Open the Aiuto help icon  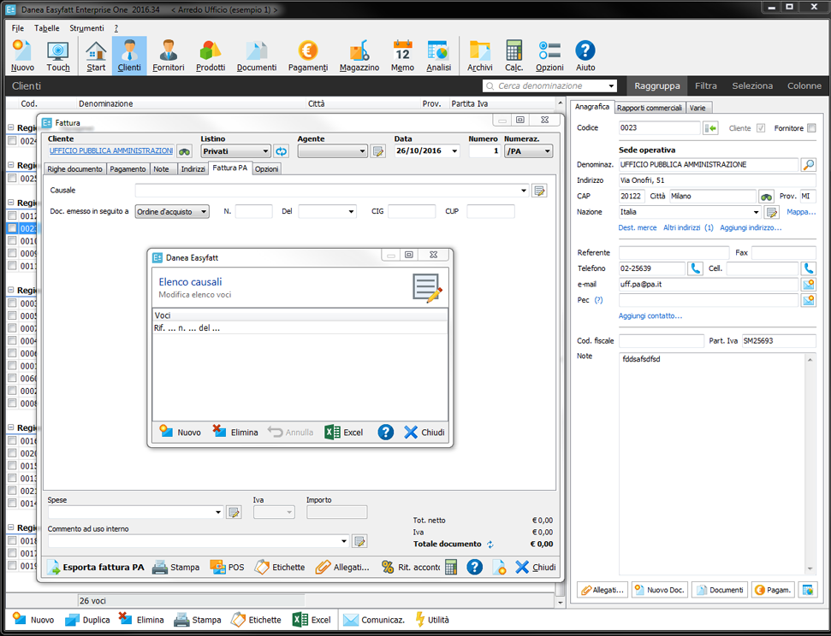[x=585, y=56]
